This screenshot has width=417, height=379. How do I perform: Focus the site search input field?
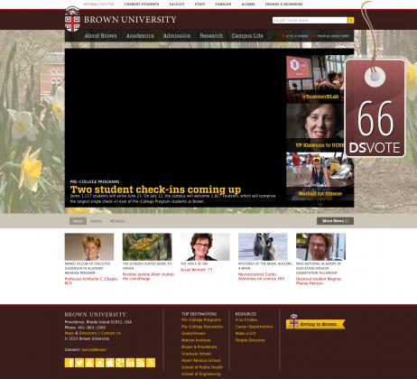point(310,20)
